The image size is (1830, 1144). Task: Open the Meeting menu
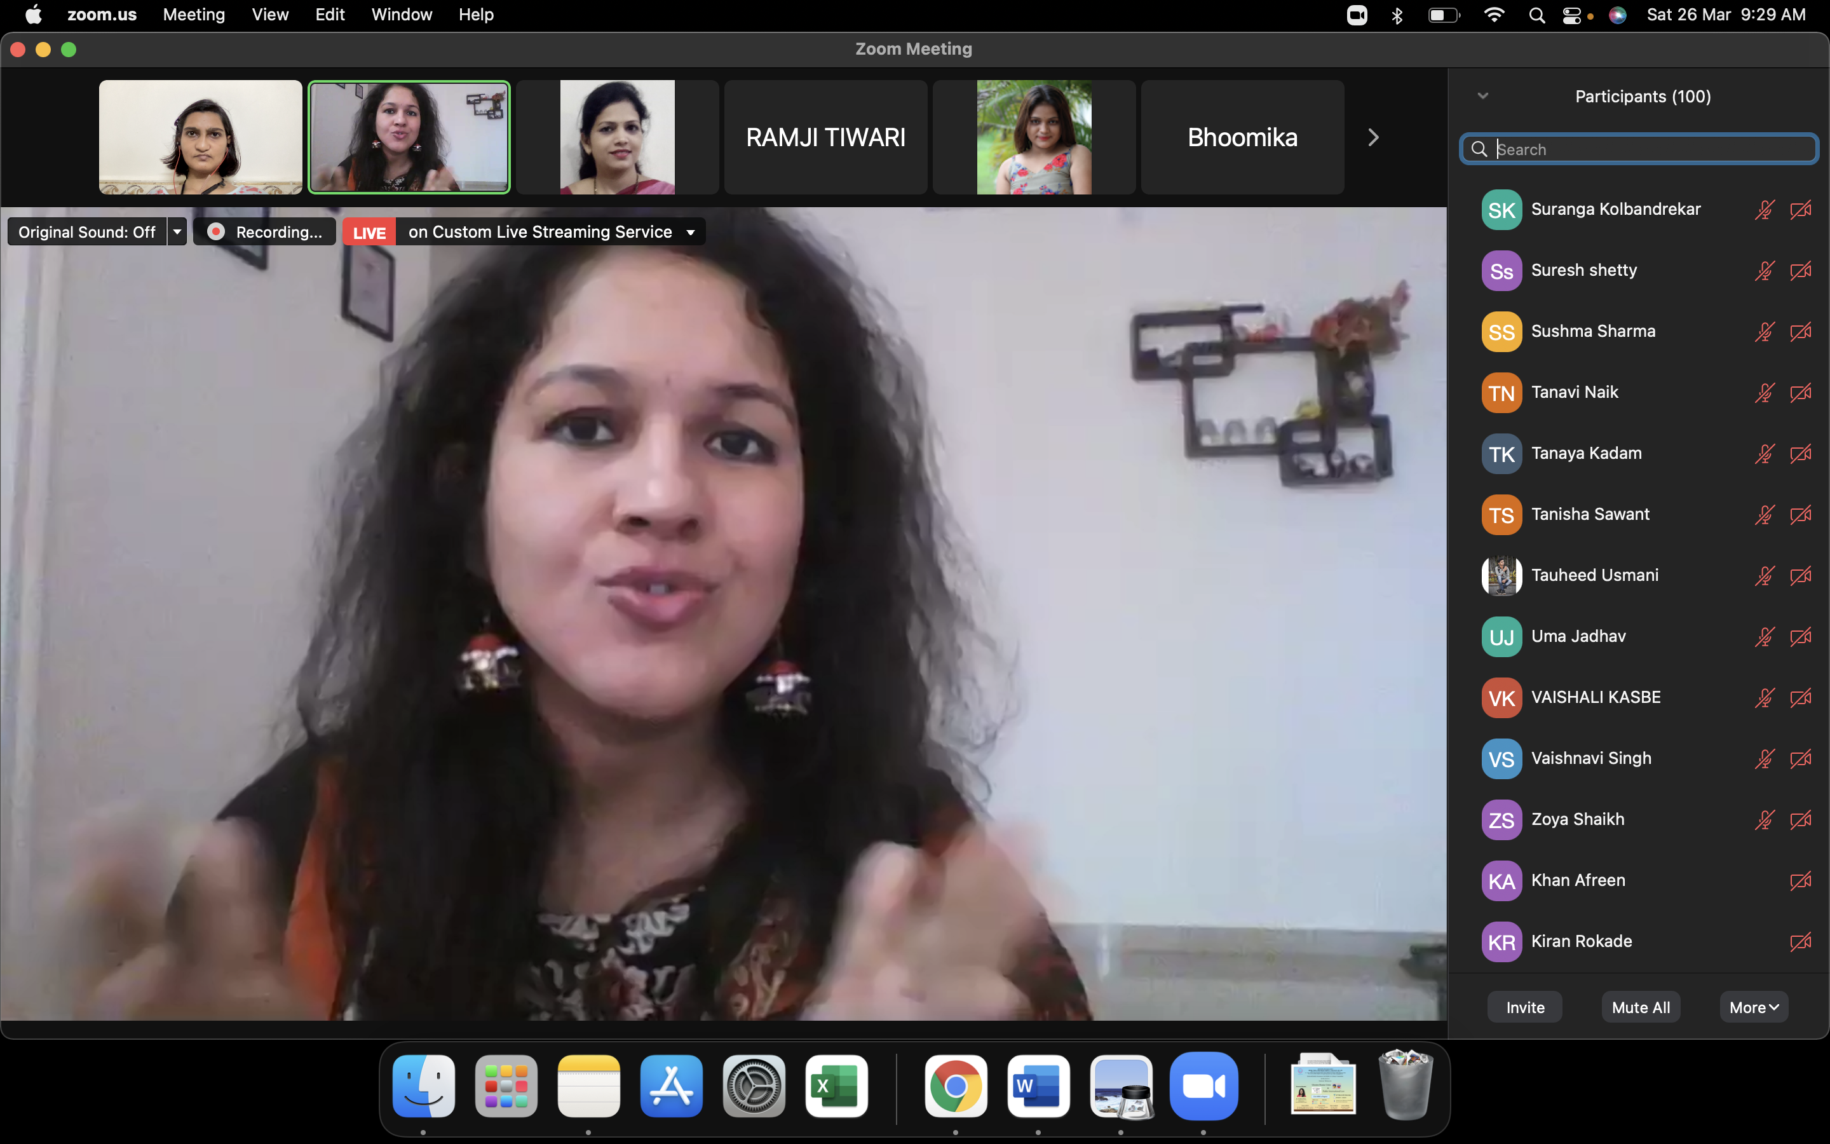tap(194, 15)
